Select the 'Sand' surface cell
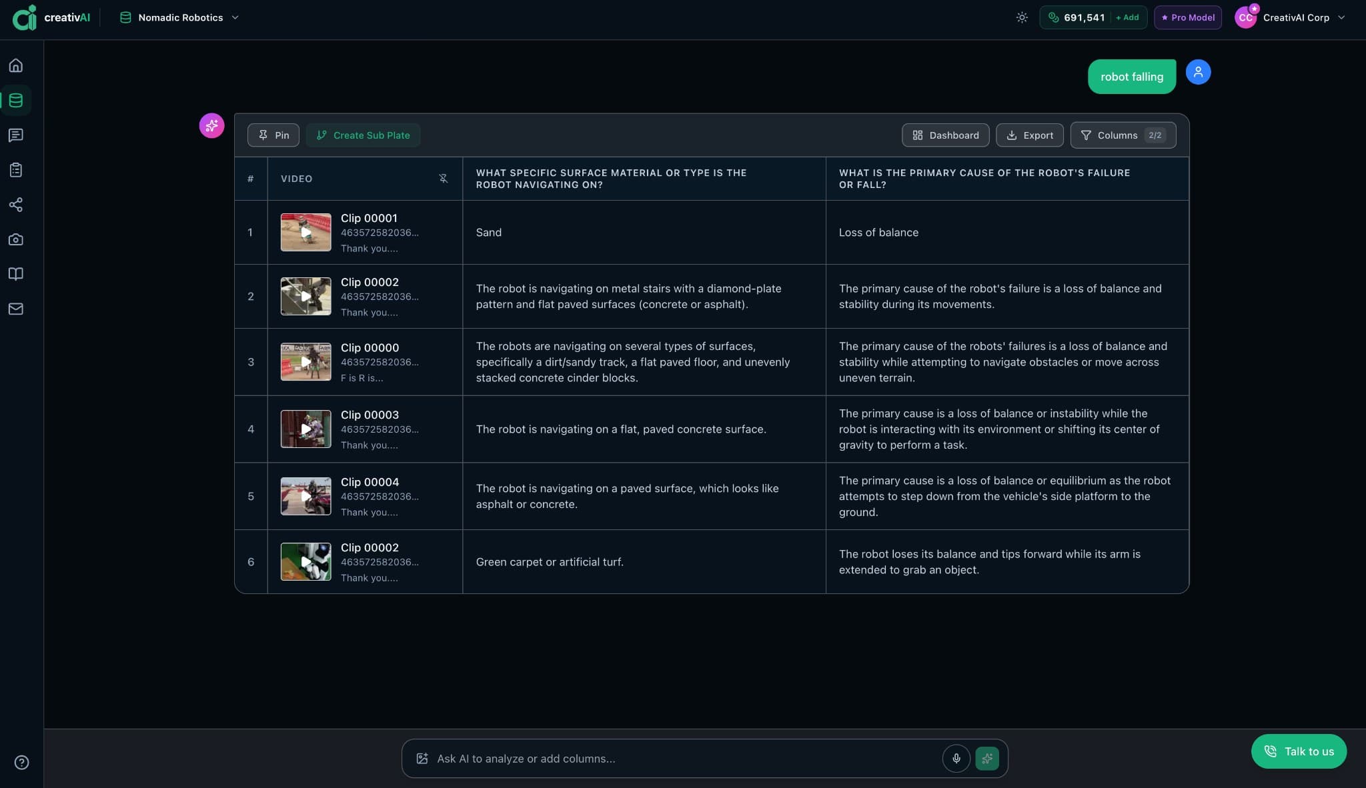 coord(644,233)
